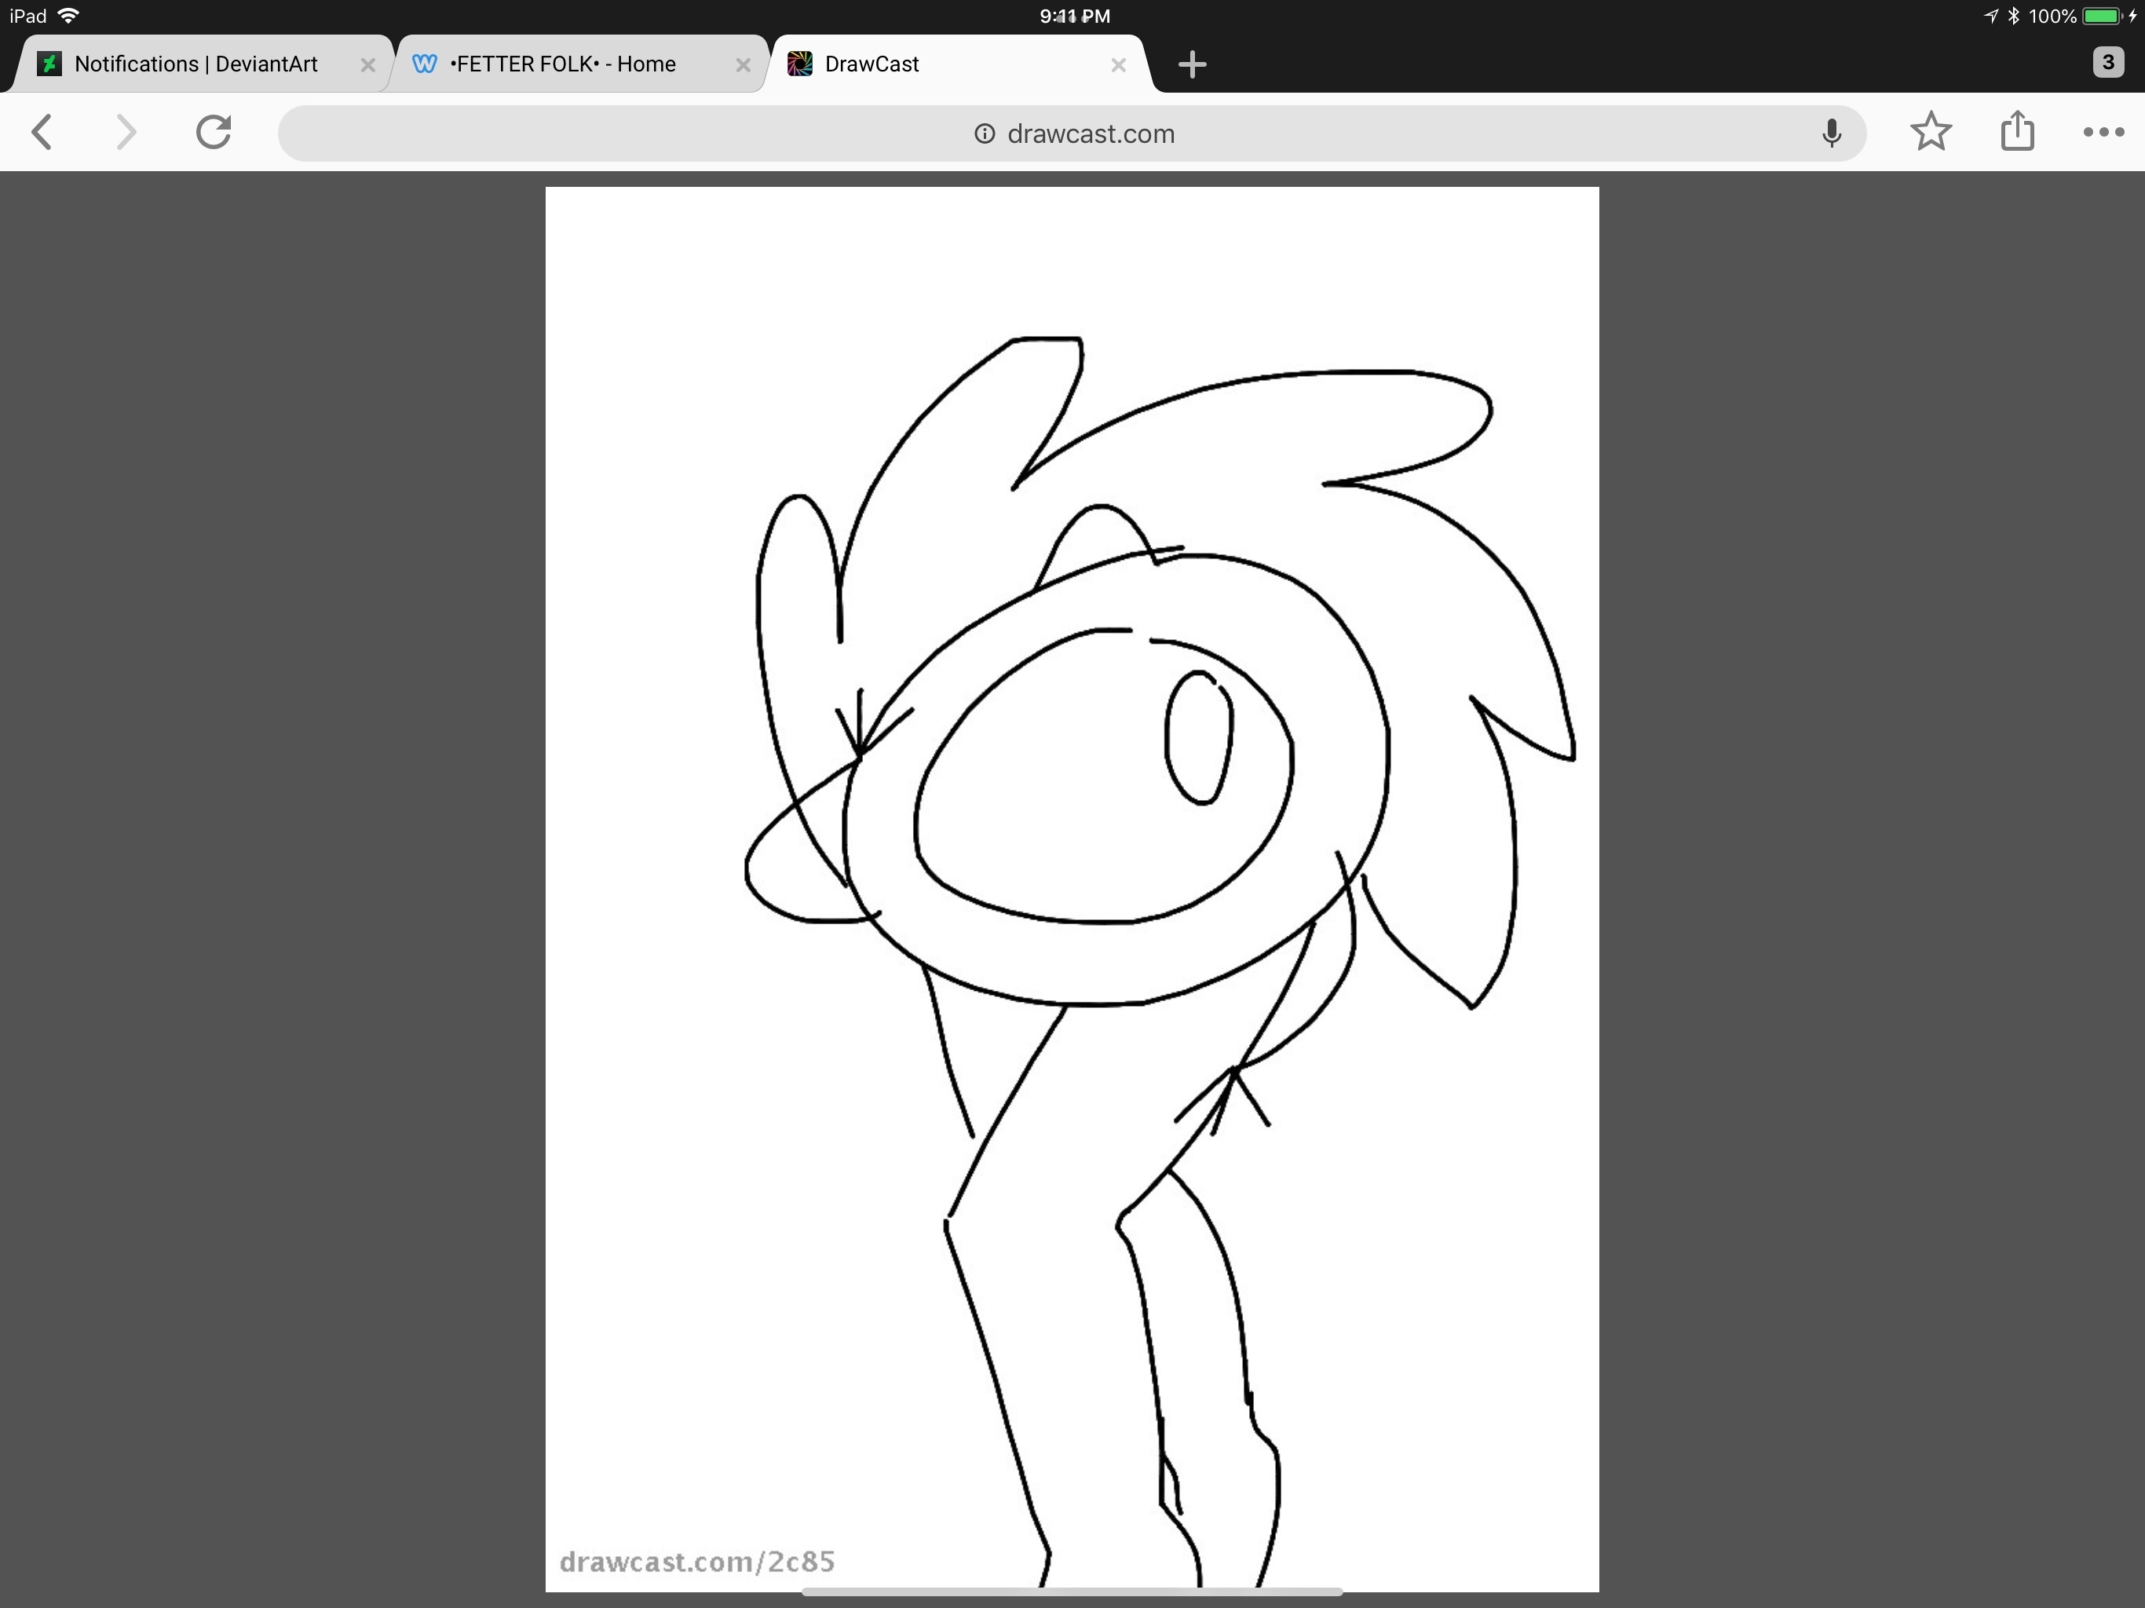The width and height of the screenshot is (2145, 1608).
Task: Bookmark the page with the star icon
Action: tap(1931, 132)
